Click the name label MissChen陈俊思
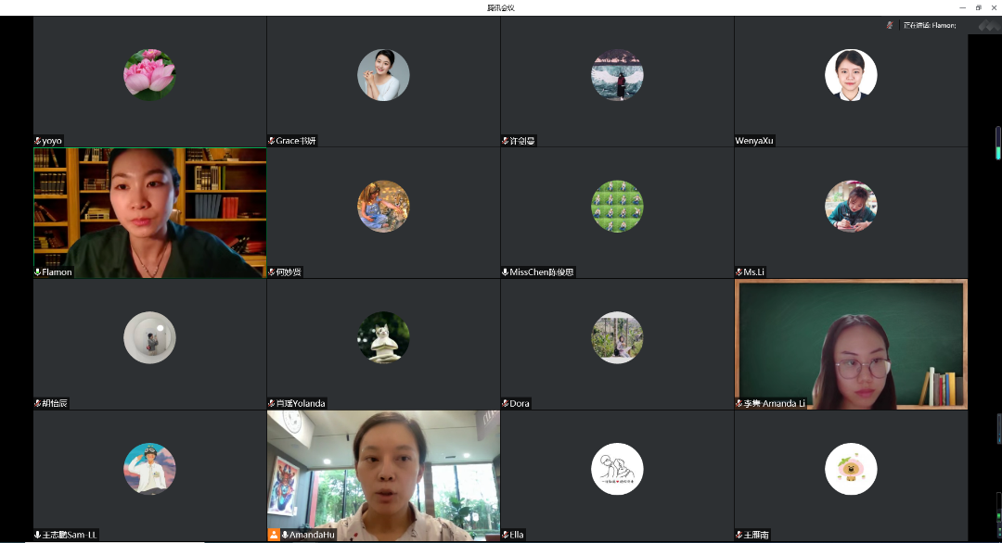1002x543 pixels. pos(542,272)
